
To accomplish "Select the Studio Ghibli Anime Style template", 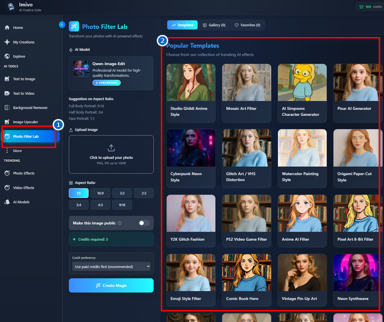I will point(191,93).
